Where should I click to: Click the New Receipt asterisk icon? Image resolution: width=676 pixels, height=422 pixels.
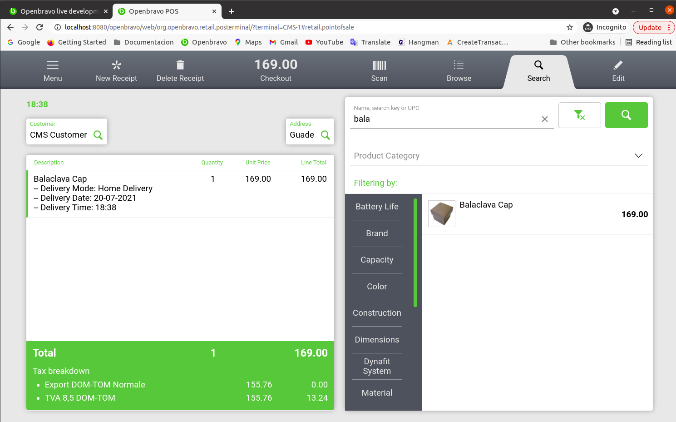point(116,65)
